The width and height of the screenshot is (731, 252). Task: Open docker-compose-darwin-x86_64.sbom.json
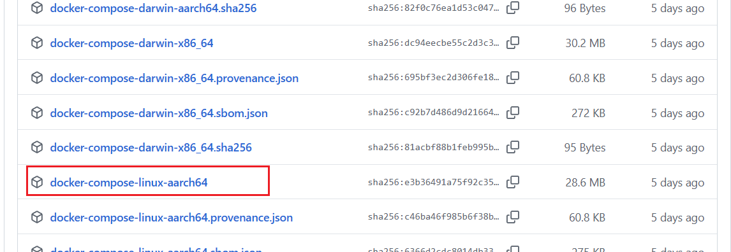click(x=158, y=113)
